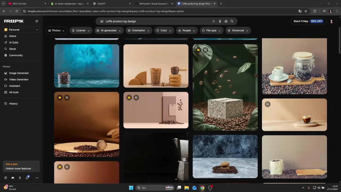This screenshot has height=192, width=341.
Task: Click Get a plan
Action: tap(12, 164)
